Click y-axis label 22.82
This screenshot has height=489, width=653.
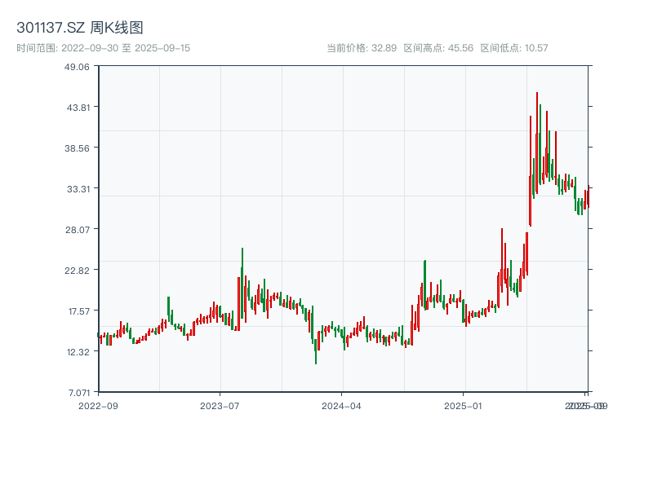[x=77, y=271]
